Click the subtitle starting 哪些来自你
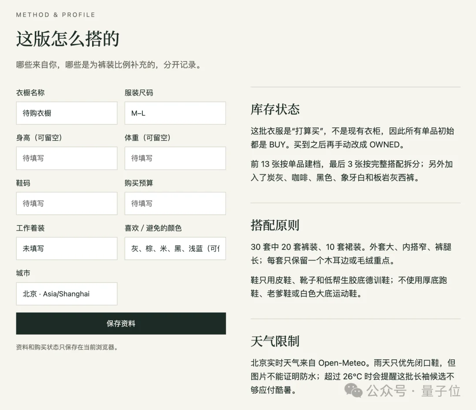The image size is (476, 410). click(109, 65)
